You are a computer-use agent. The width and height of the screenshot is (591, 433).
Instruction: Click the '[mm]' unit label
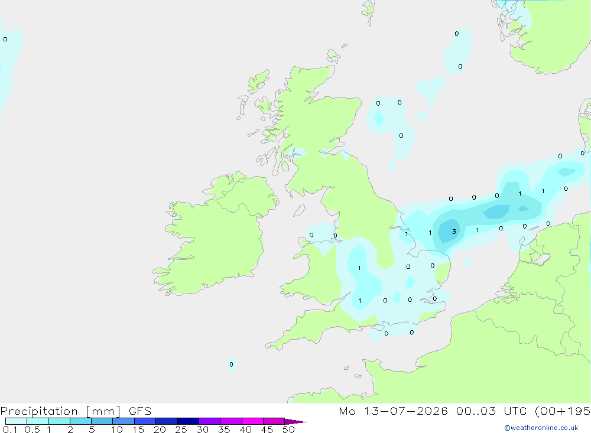[103, 411]
